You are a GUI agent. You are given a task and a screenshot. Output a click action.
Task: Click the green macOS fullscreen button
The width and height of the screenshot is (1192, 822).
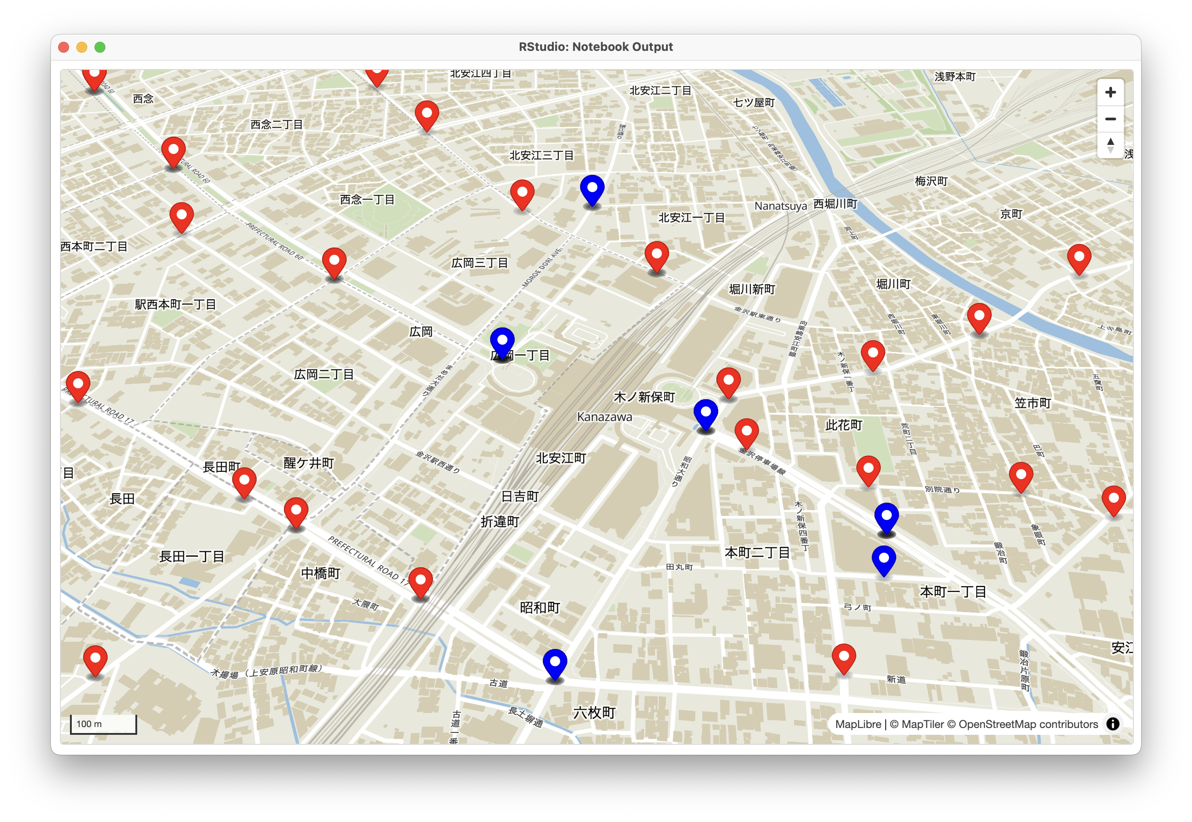pos(100,47)
